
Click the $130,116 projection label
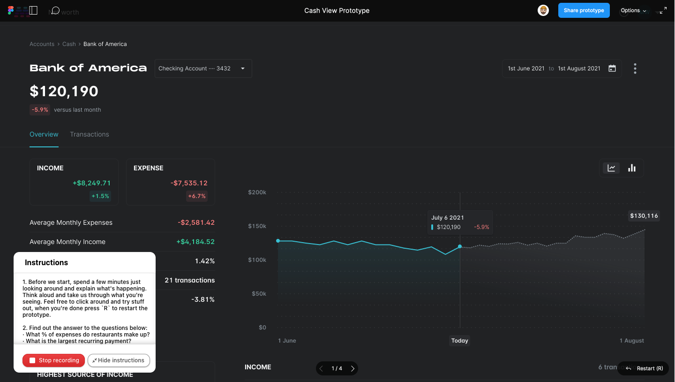tap(644, 216)
